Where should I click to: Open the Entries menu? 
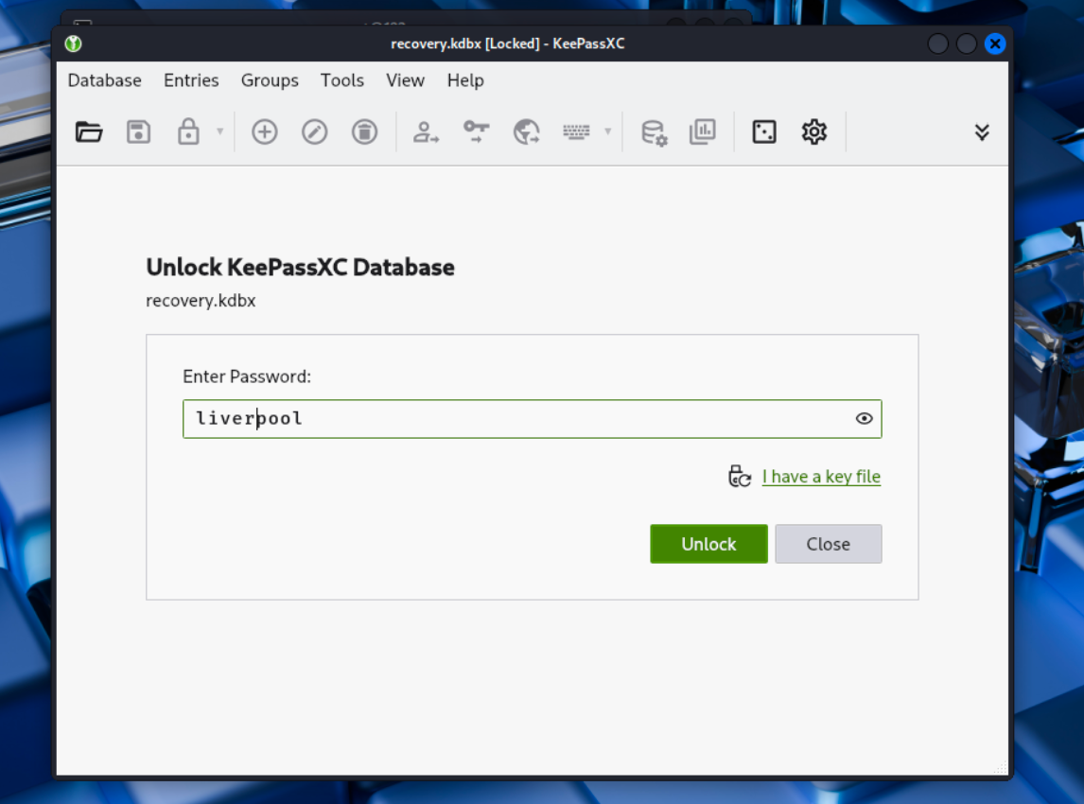pyautogui.click(x=191, y=80)
